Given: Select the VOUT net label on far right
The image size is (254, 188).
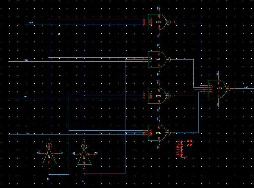Looking at the screenshot, I should click(245, 86).
